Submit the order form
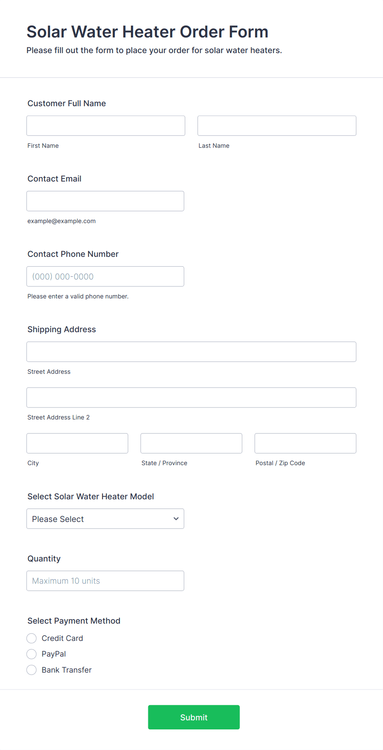This screenshot has height=750, width=383. pos(194,717)
